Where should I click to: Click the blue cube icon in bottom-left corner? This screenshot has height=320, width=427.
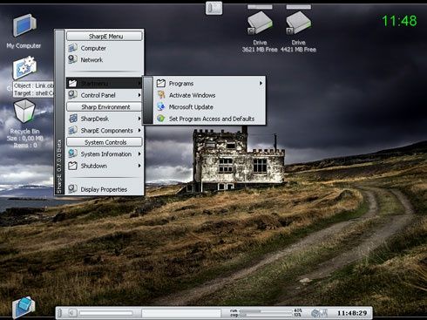point(24,307)
